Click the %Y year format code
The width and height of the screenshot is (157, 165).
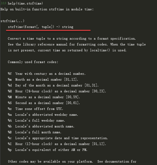tap(10, 74)
